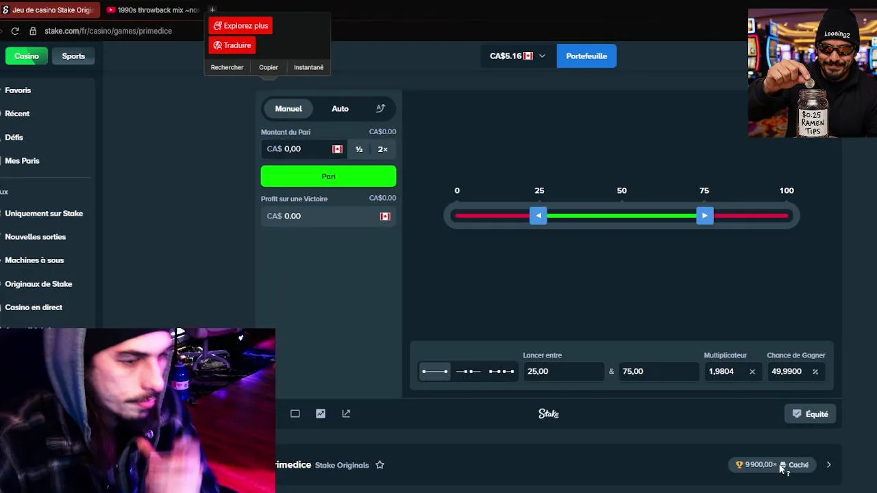The height and width of the screenshot is (493, 877).
Task: Click the × icon in Multiplicateur field
Action: click(x=752, y=372)
